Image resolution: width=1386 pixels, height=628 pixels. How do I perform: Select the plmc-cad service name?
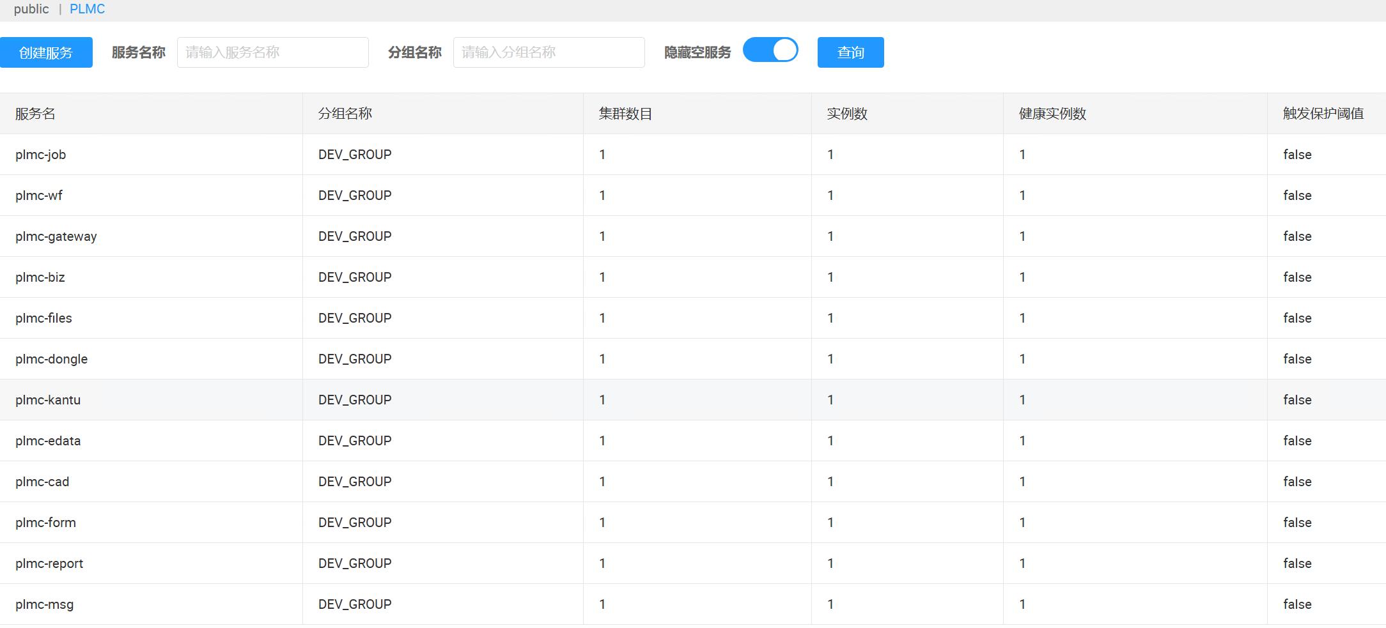[42, 482]
